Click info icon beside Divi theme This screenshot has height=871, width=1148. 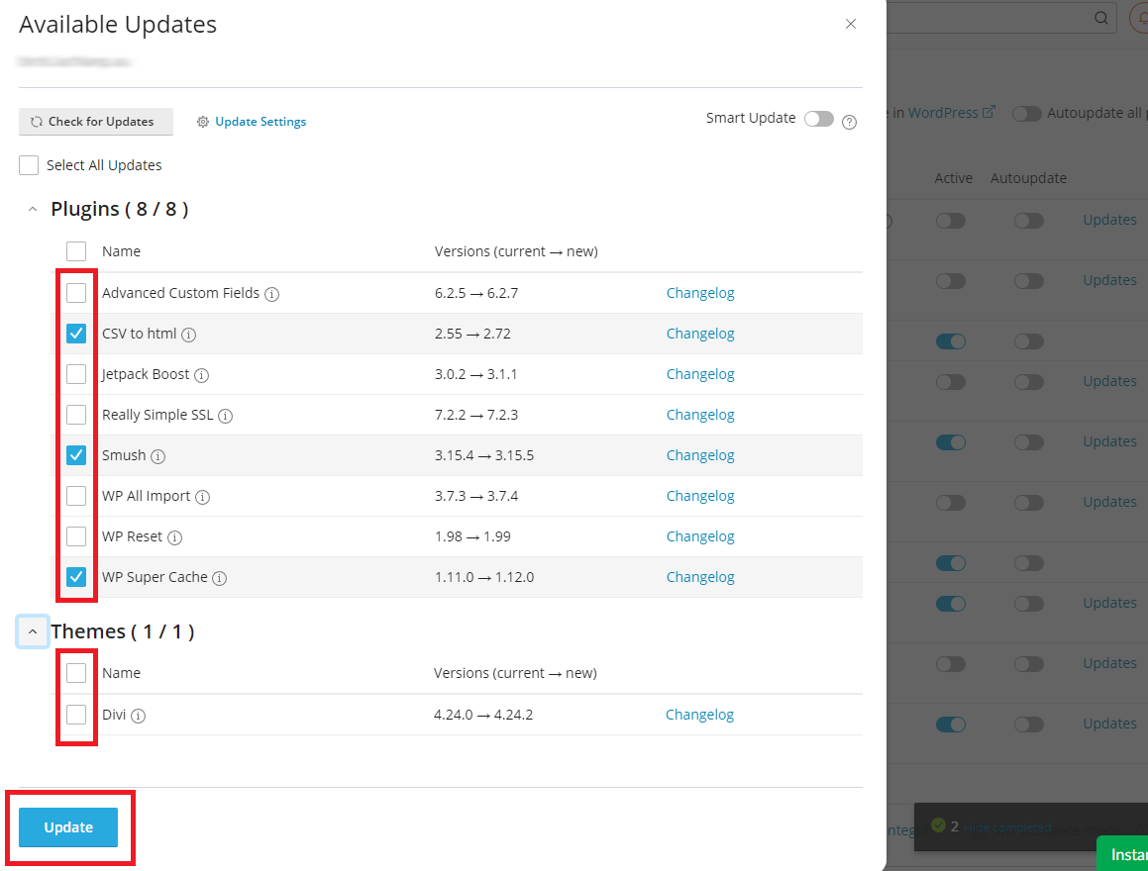[139, 716]
